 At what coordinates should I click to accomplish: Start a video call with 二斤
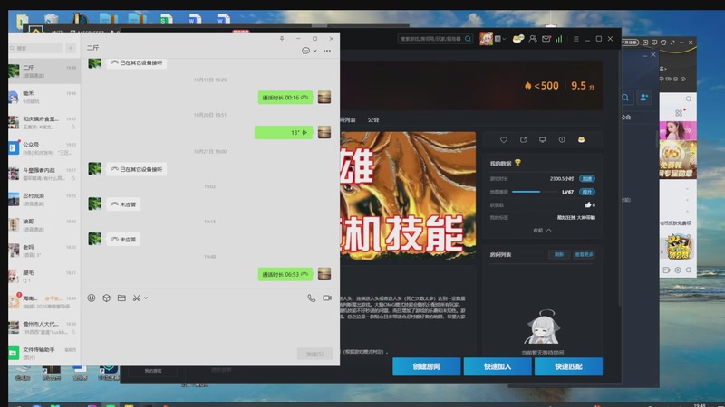(x=327, y=298)
